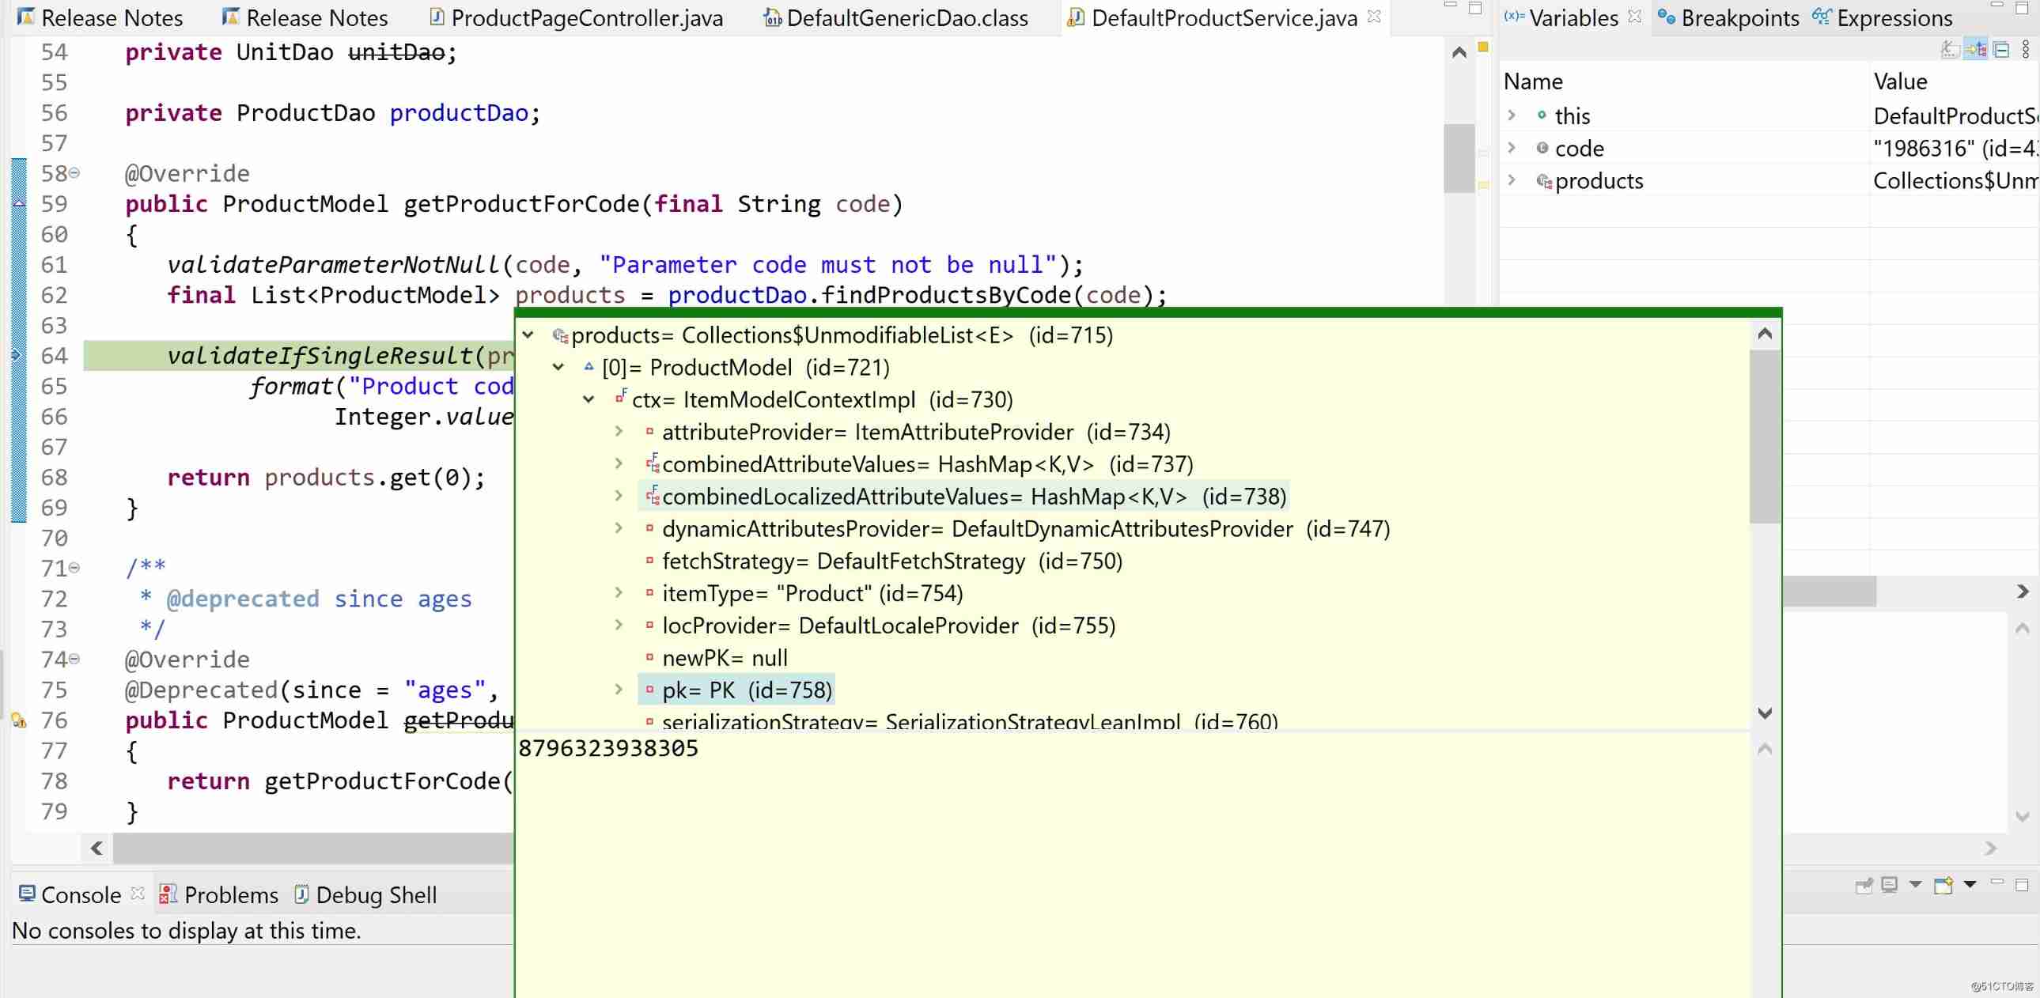Click Pin Console icon in Console toolbar
This screenshot has height=998, width=2040.
coord(1864,886)
